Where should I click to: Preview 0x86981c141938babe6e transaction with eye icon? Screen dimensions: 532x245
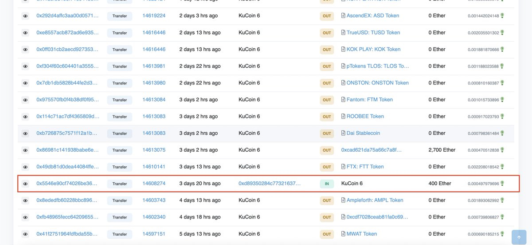point(25,150)
